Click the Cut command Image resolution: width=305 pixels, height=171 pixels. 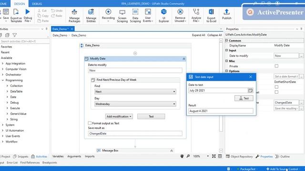42,10
